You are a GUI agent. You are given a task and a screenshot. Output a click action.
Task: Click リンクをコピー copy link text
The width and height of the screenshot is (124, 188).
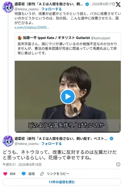[x=58, y=174]
